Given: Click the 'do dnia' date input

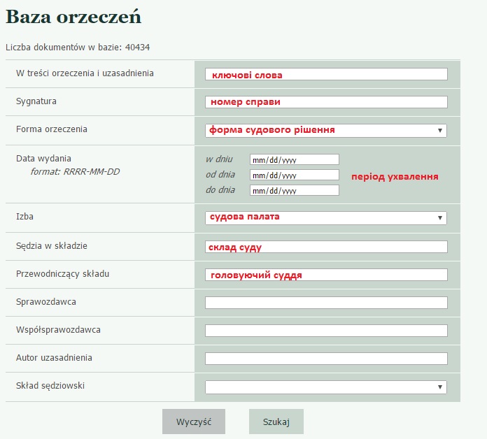Looking at the screenshot, I should (294, 190).
